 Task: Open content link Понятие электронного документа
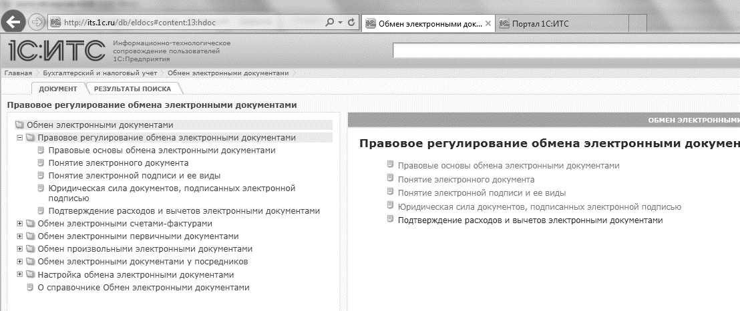click(466, 179)
